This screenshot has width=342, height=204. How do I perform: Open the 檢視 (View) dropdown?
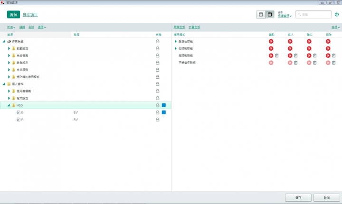click(x=336, y=27)
